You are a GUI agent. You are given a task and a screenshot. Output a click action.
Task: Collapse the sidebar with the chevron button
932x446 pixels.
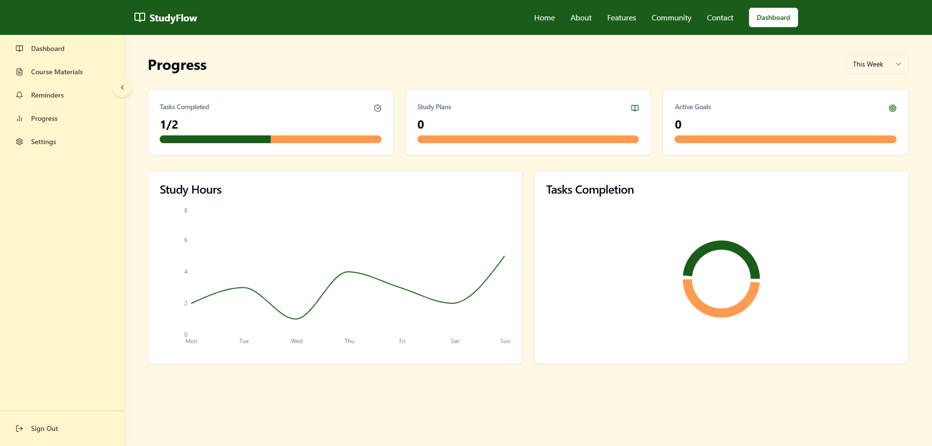coord(122,87)
